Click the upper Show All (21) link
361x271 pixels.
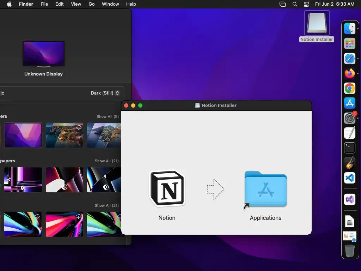coord(106,161)
